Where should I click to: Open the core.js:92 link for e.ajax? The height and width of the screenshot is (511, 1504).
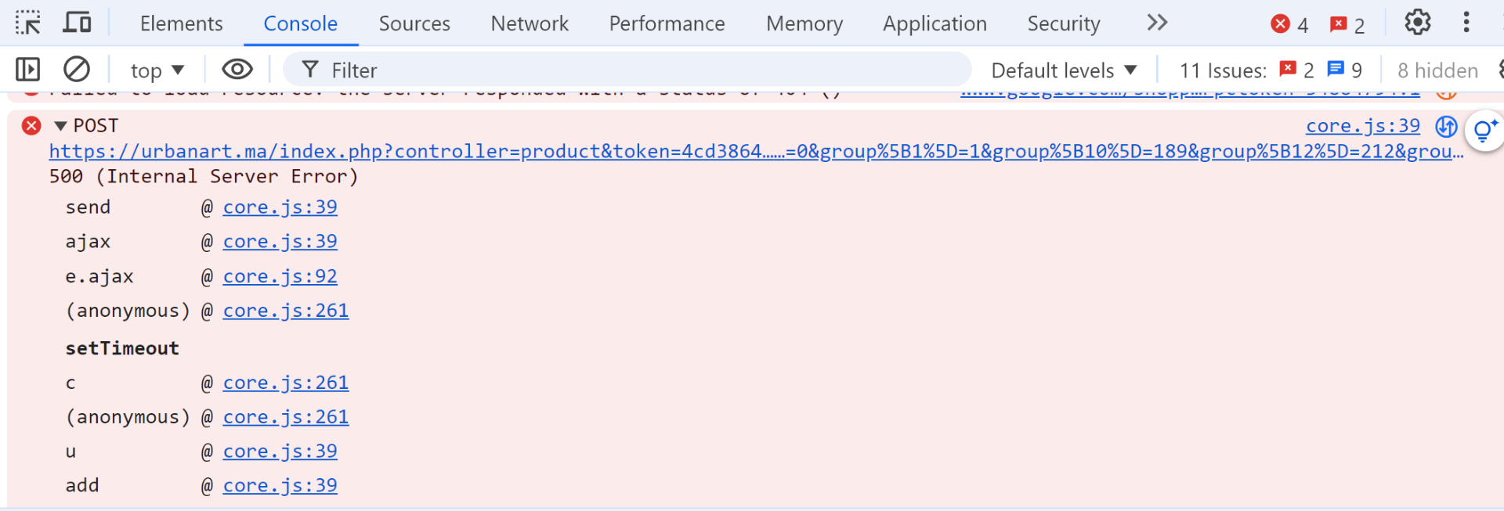(280, 276)
